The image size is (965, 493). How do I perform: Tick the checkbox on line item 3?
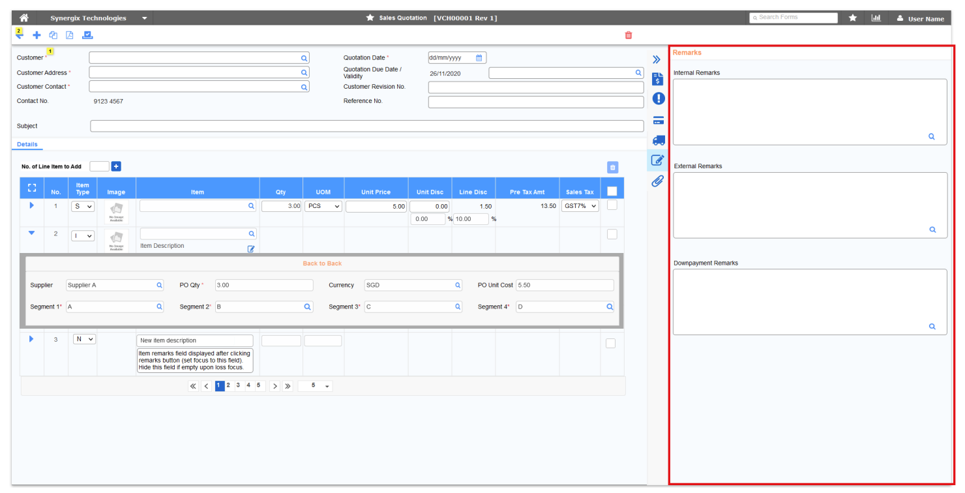610,342
